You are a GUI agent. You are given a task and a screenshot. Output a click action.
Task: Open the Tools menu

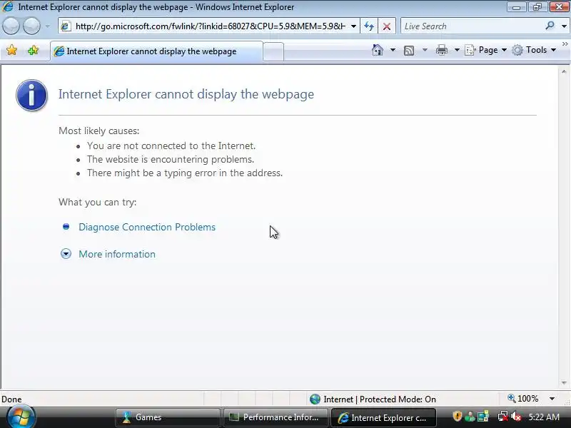pos(534,50)
